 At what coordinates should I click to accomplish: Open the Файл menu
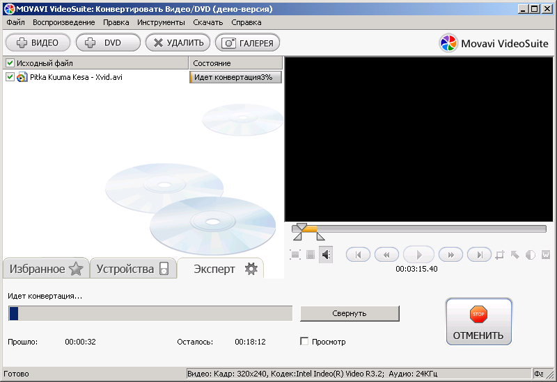click(15, 22)
